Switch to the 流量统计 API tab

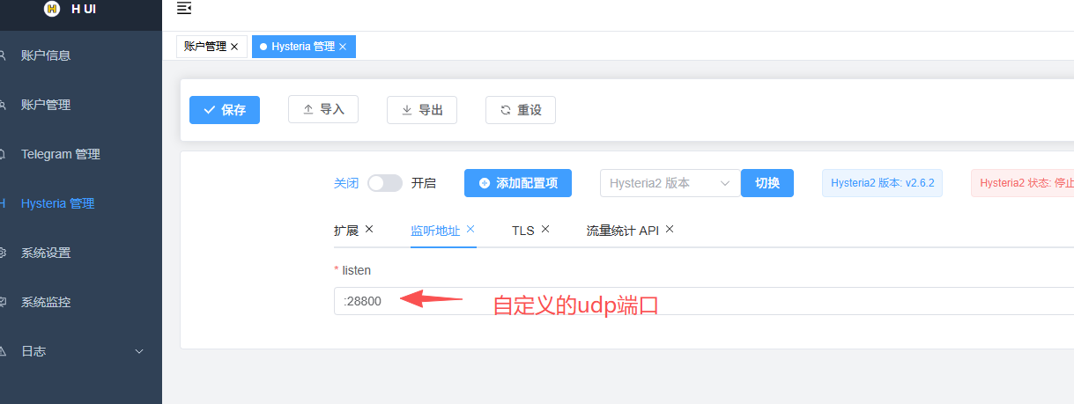click(622, 231)
